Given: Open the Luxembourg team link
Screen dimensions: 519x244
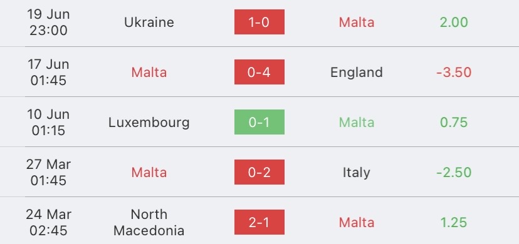Looking at the screenshot, I should 149,123.
